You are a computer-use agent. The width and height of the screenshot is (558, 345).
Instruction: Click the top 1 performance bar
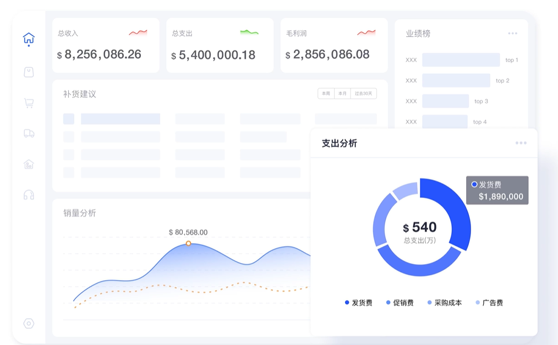(x=461, y=60)
